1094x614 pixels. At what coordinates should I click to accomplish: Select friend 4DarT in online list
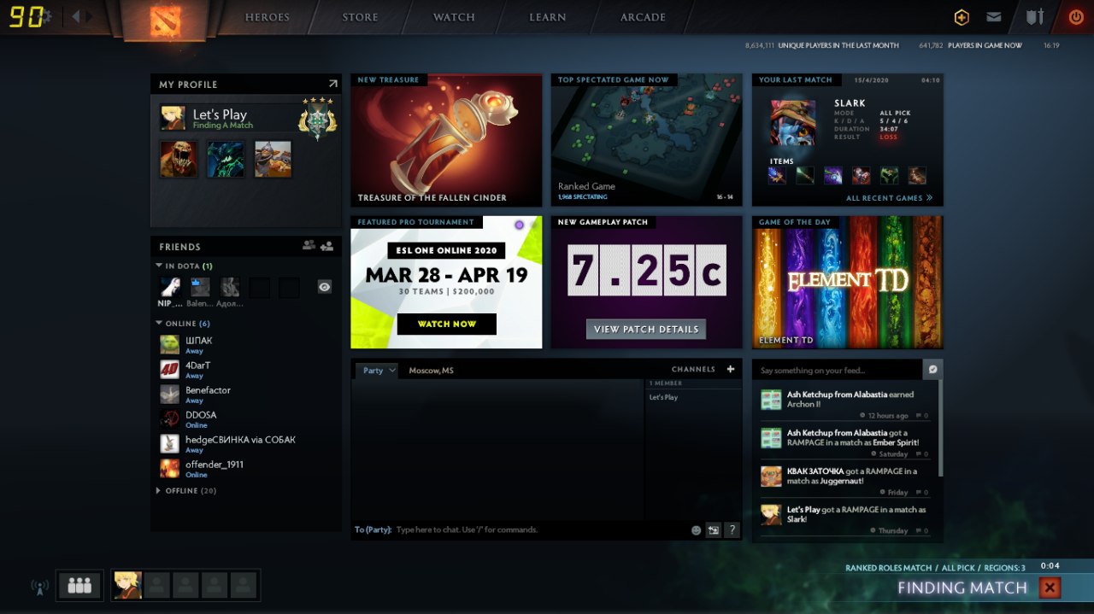[245, 369]
